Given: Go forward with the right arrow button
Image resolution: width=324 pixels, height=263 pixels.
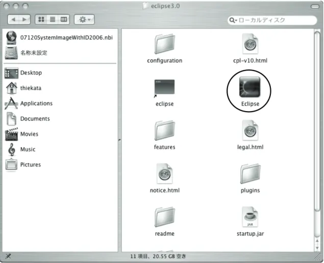Looking at the screenshot, I should [x=24, y=19].
